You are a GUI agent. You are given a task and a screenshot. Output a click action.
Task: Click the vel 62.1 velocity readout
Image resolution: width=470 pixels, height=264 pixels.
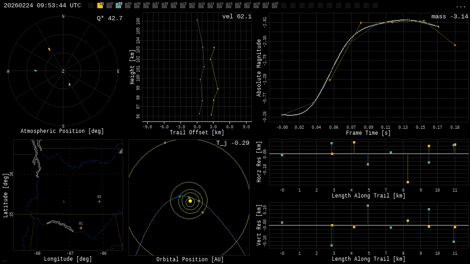(237, 16)
